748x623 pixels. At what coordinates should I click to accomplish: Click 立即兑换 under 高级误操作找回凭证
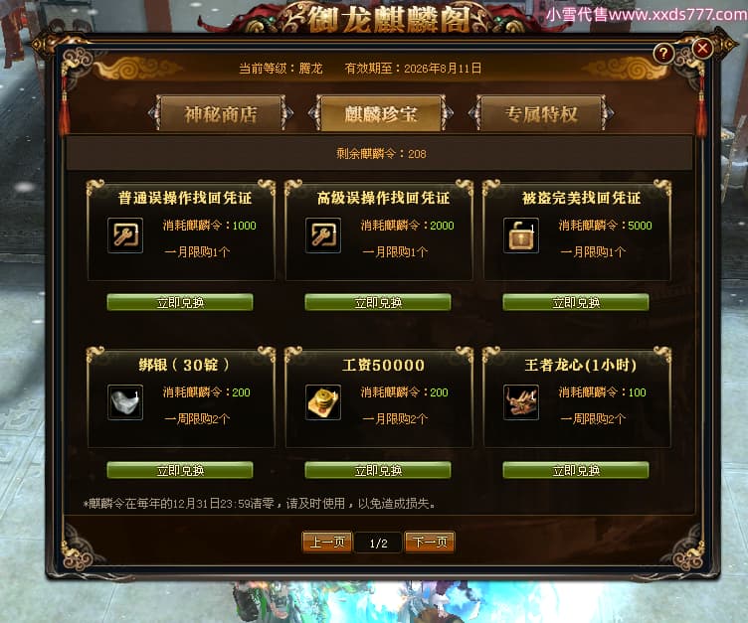pyautogui.click(x=378, y=302)
